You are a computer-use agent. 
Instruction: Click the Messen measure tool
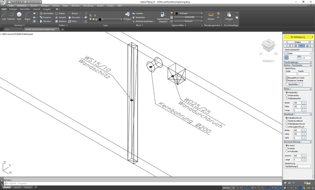point(211,15)
